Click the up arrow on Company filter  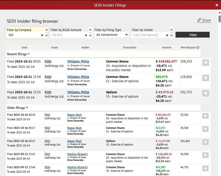[x=46, y=30]
